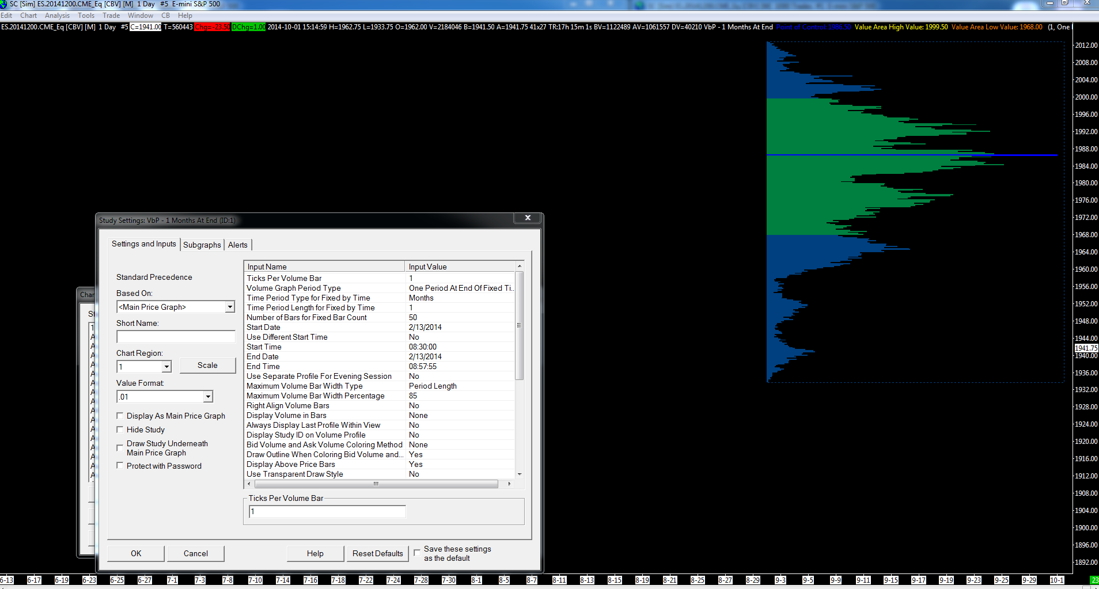
Task: Enable Display As Main Price Graph
Action: click(x=120, y=416)
